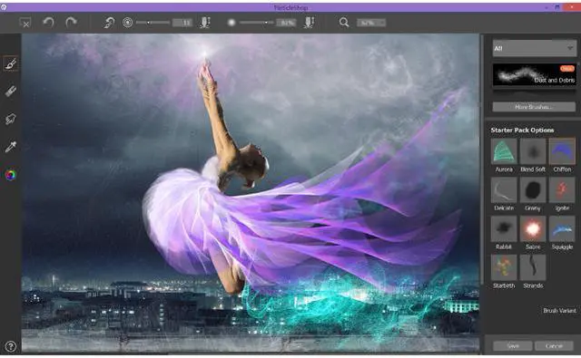Click the Starter Pack Options heading

[522, 131]
